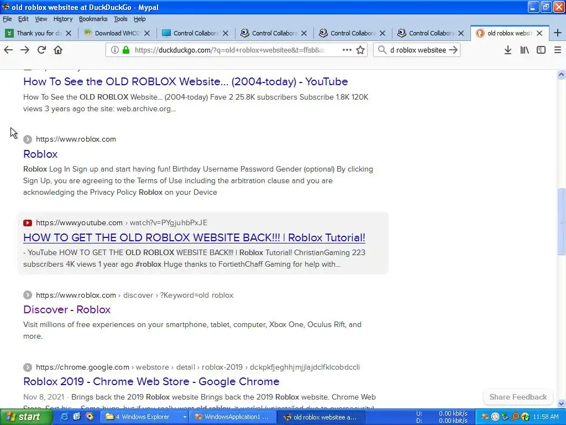This screenshot has height=425, width=566.
Task: Toggle the sidebar view icon
Action: (x=541, y=50)
